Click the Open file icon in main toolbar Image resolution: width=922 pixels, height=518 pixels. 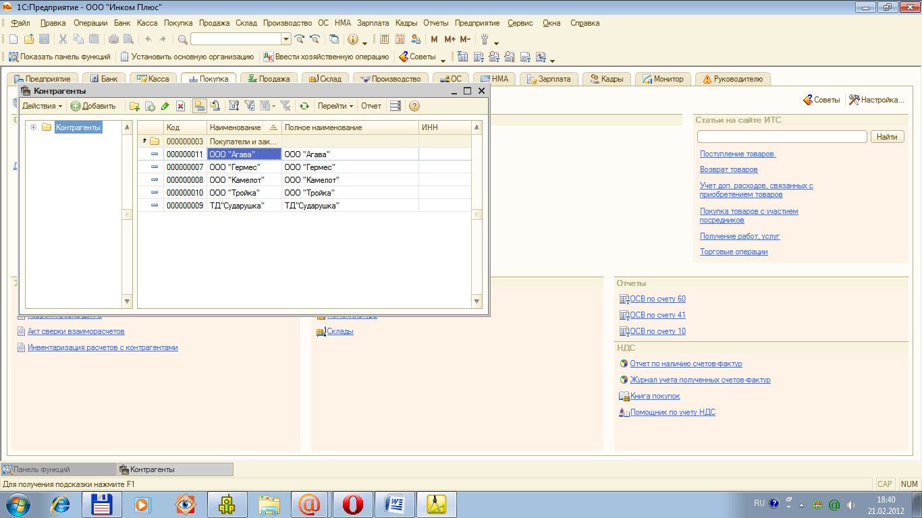pos(29,39)
